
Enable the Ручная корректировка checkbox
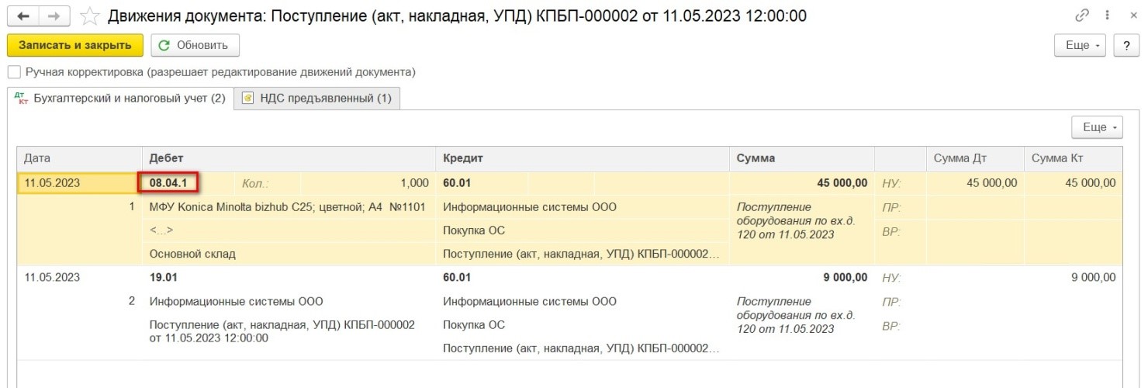pyautogui.click(x=14, y=72)
